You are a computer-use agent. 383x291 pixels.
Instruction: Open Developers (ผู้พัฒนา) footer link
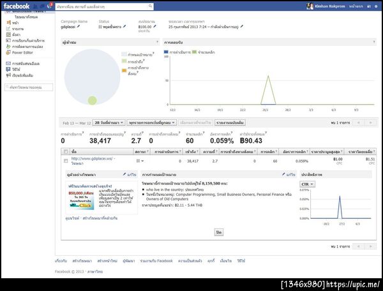(129, 261)
